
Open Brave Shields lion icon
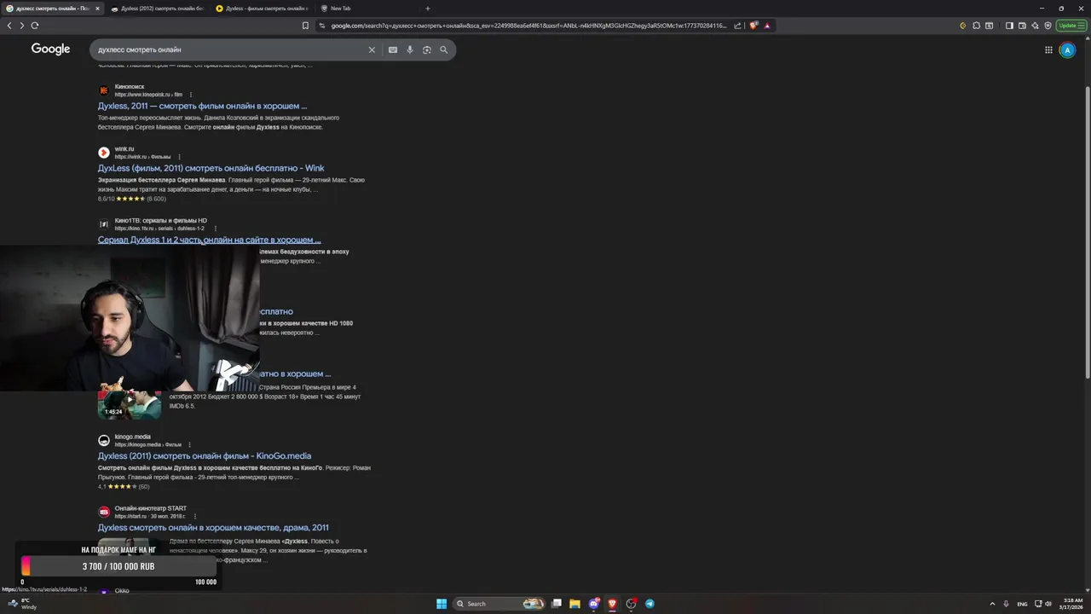pyautogui.click(x=754, y=26)
